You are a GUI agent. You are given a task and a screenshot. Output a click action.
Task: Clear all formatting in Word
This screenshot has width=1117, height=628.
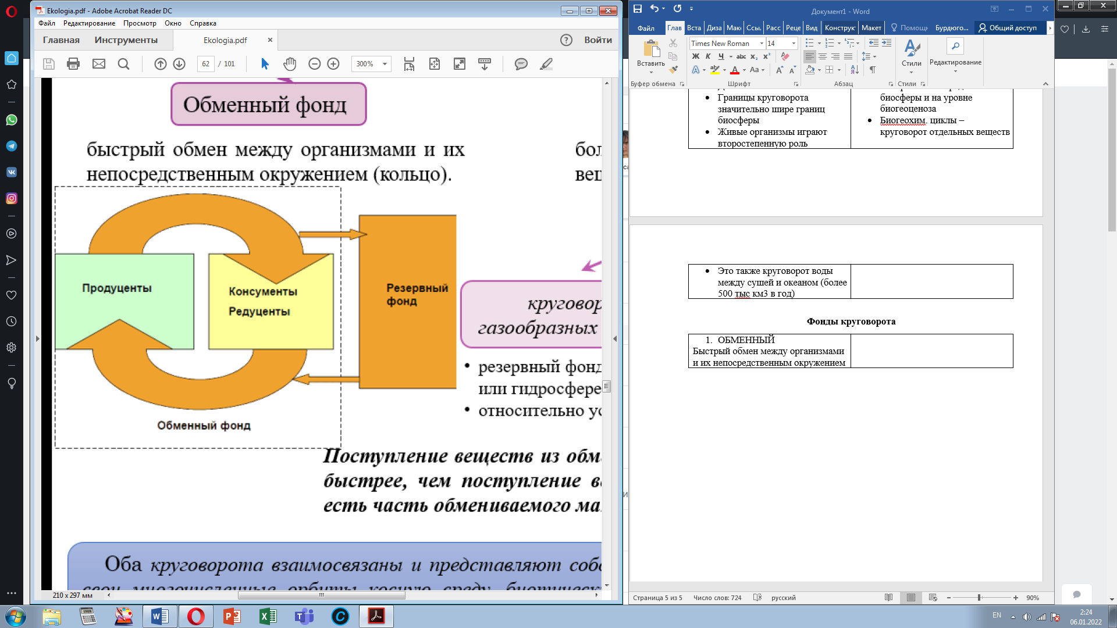coord(785,56)
